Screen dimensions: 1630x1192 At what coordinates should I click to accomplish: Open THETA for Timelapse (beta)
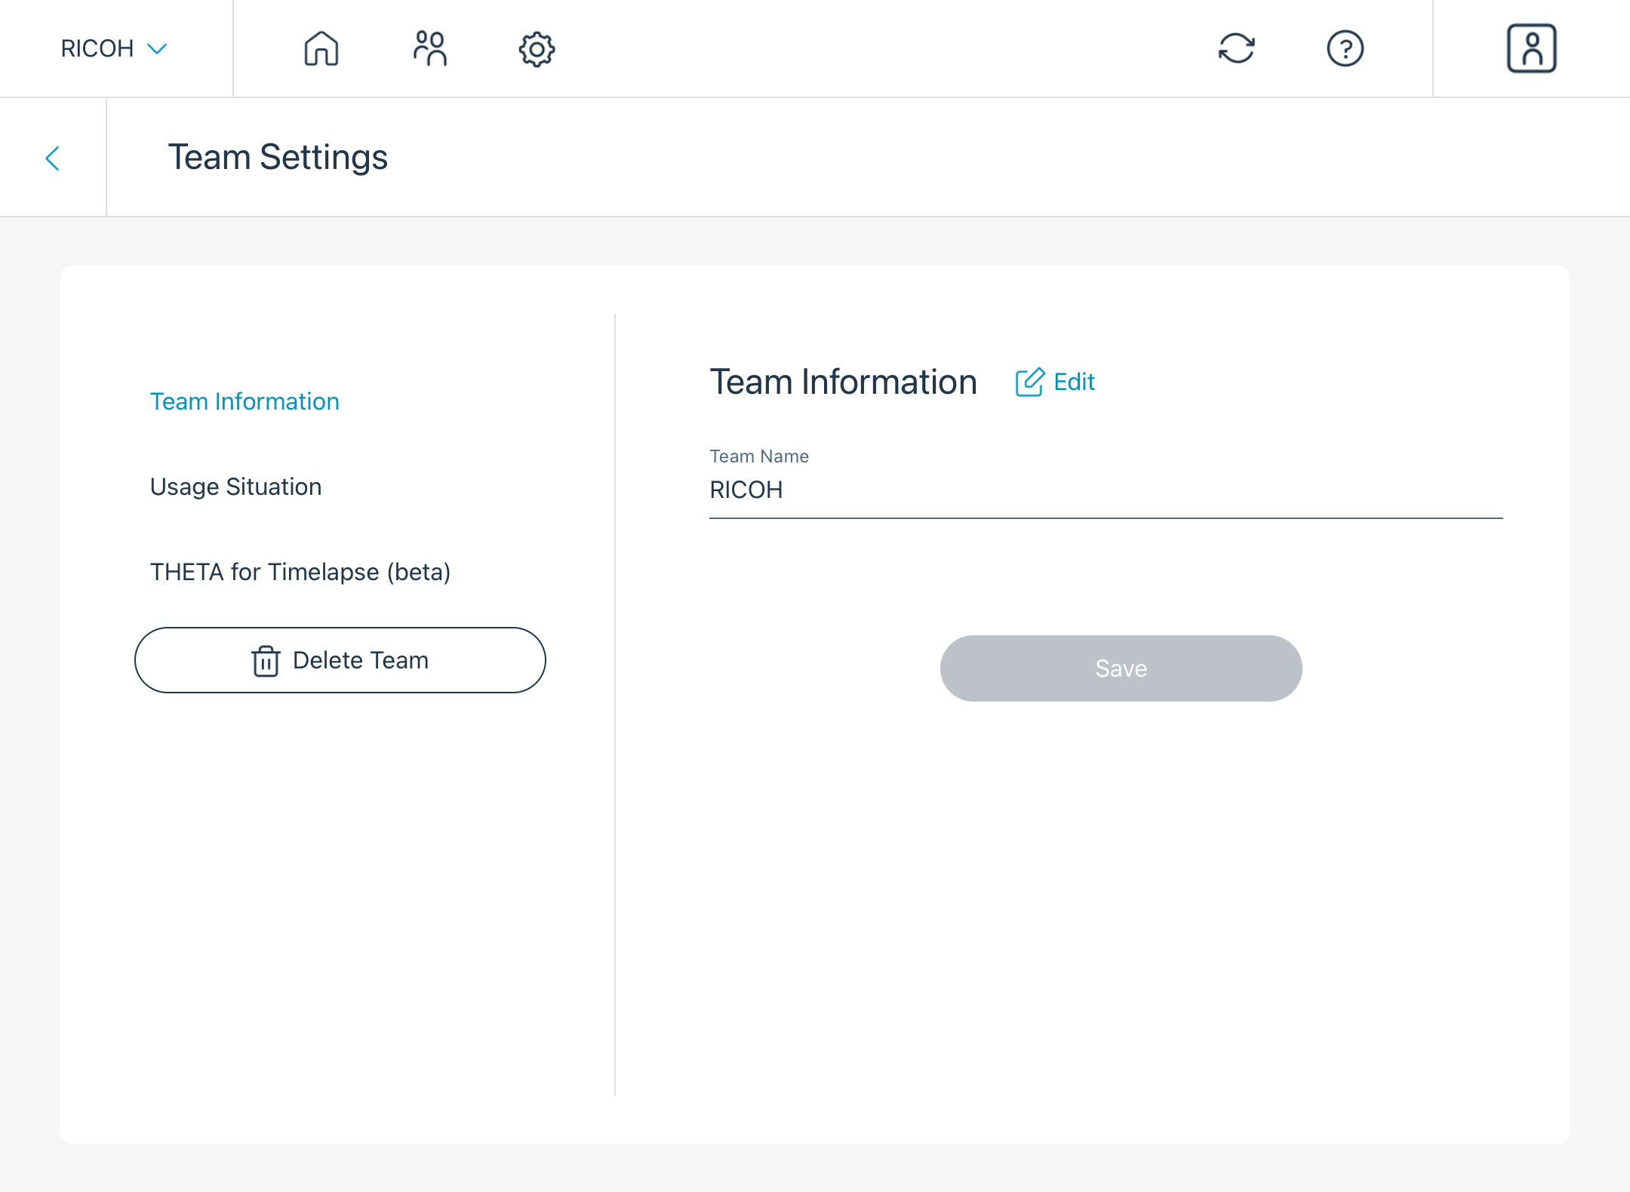[300, 572]
